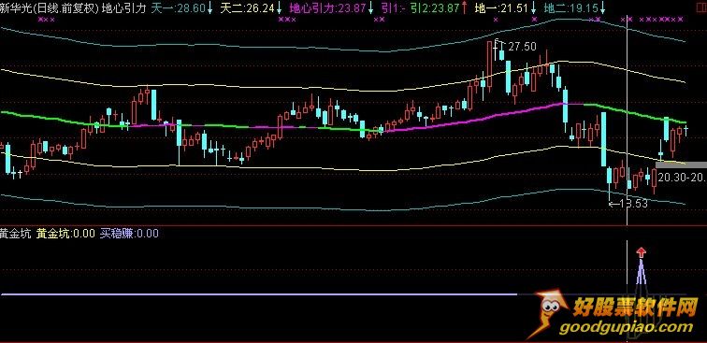Click the 27.50 high price marker
The height and width of the screenshot is (343, 707).
(x=522, y=47)
